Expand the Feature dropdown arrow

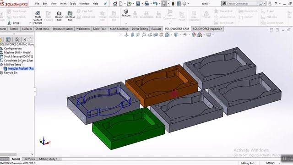pos(126,23)
